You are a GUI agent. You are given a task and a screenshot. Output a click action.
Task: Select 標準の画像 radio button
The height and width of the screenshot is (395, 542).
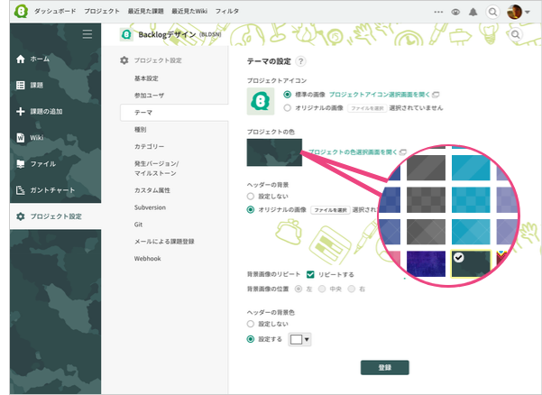287,95
